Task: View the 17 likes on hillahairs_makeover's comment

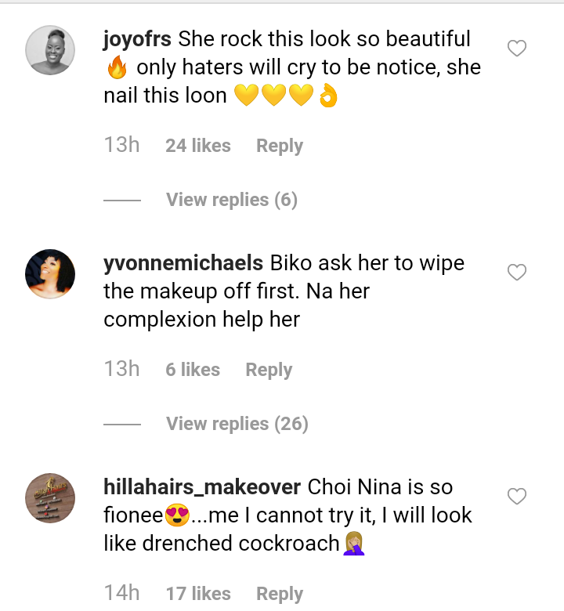Action: (198, 594)
